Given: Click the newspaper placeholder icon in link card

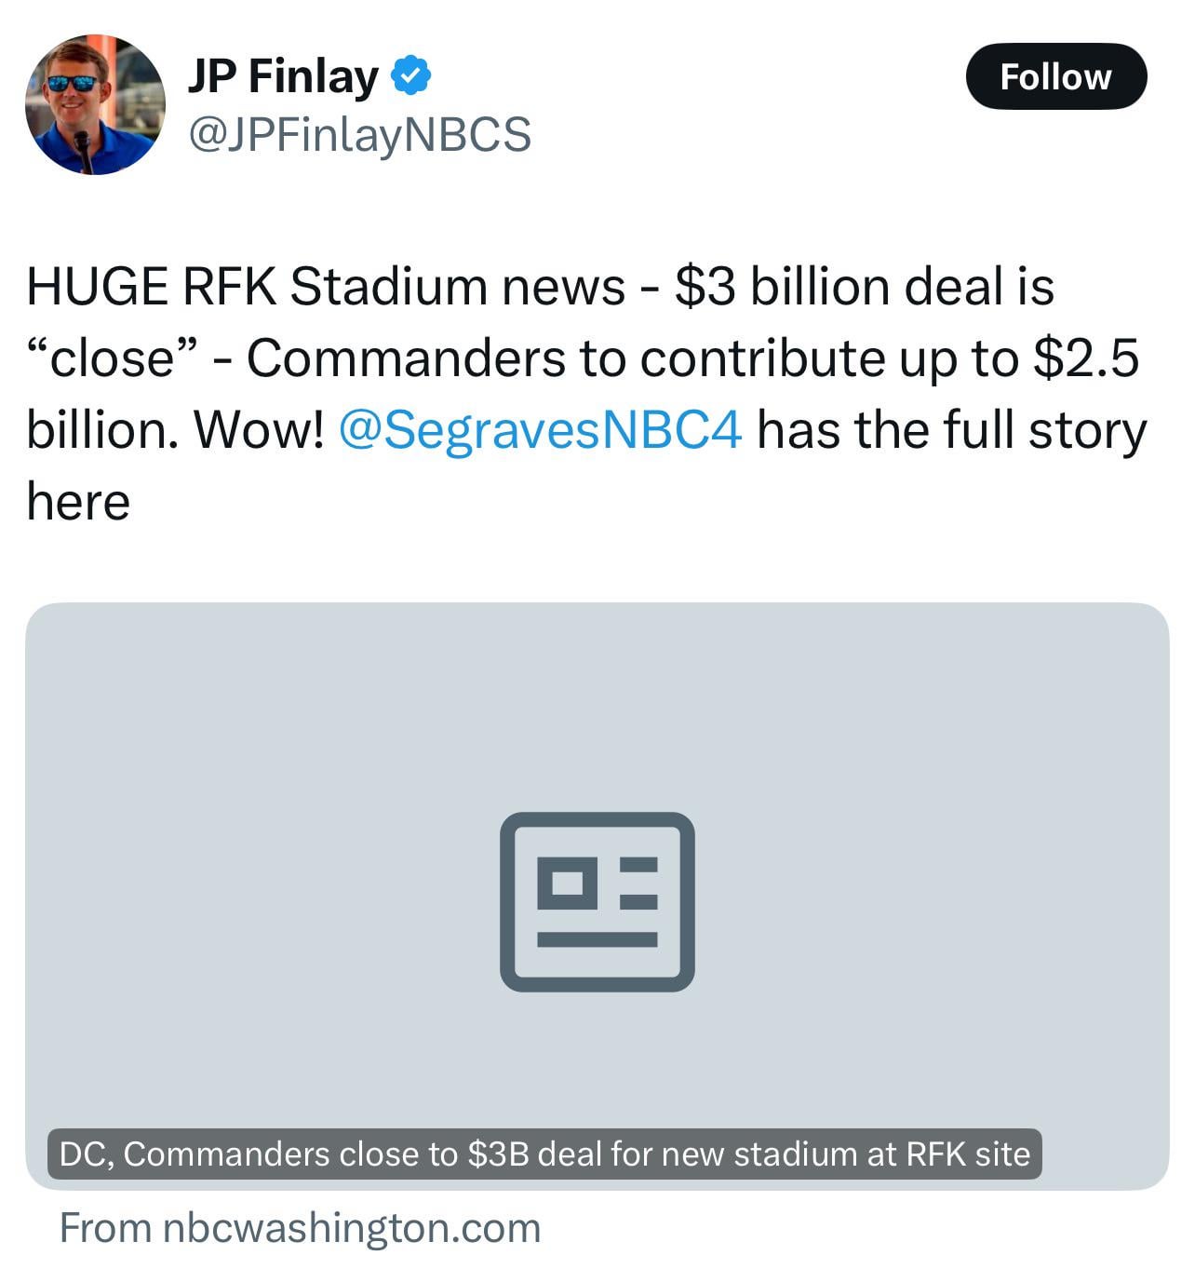Looking at the screenshot, I should tap(597, 901).
